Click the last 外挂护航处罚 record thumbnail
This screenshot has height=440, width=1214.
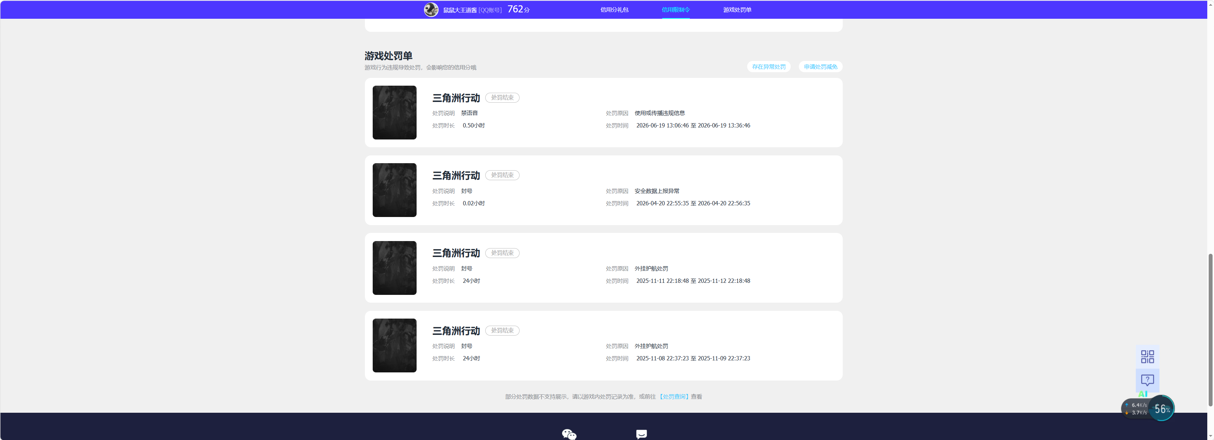[x=394, y=345]
